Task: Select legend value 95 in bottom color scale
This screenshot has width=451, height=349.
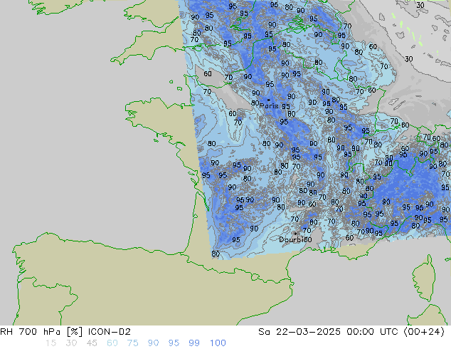Action: point(174,343)
